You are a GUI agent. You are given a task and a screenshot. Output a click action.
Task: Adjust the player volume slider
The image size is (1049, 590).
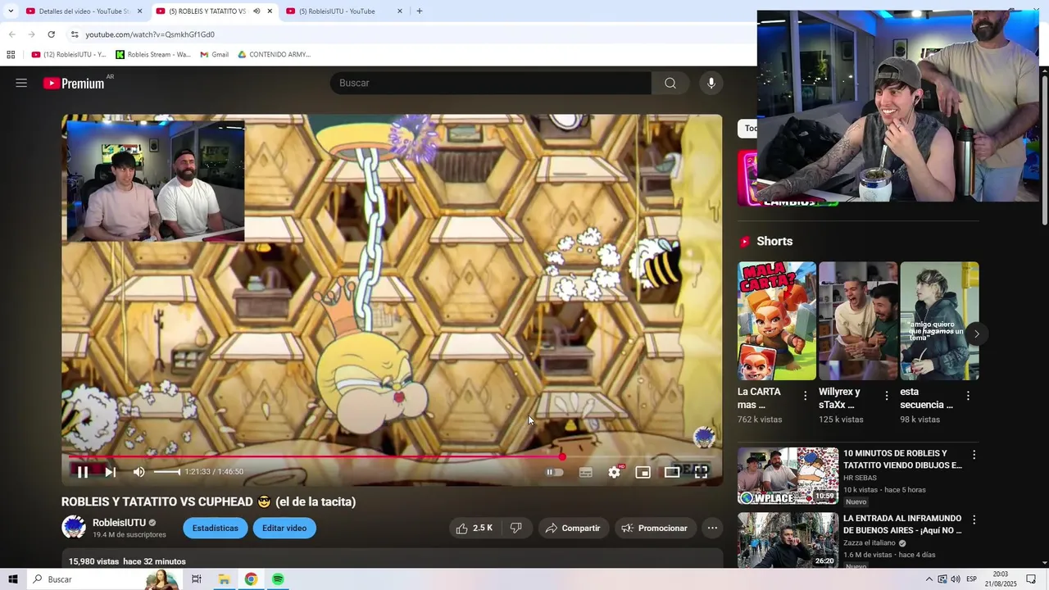167,472
